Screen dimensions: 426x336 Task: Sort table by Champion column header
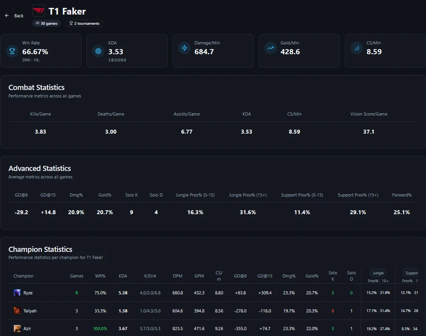[x=23, y=276]
